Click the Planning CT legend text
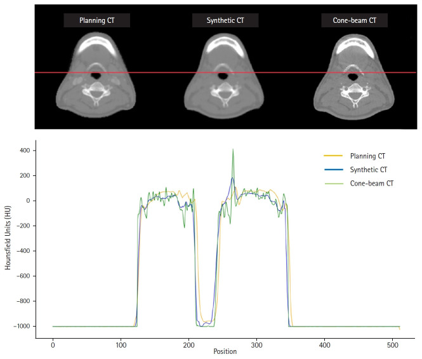This screenshot has width=422, height=359. [369, 155]
